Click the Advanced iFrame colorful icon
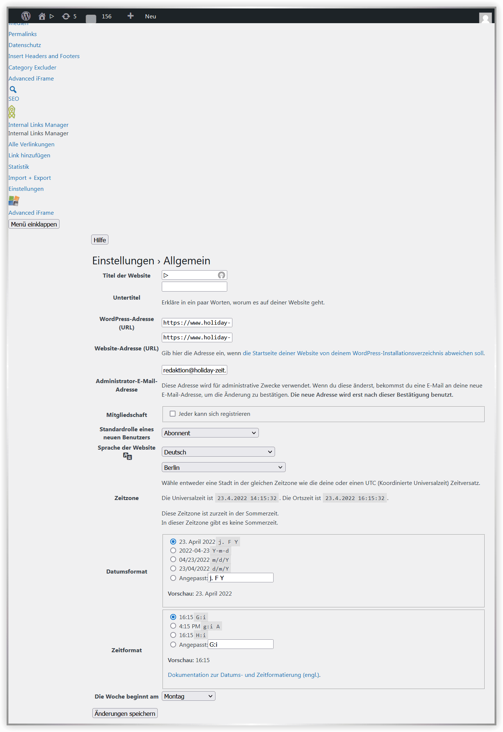Viewport: 503px width, 732px height. tap(14, 201)
